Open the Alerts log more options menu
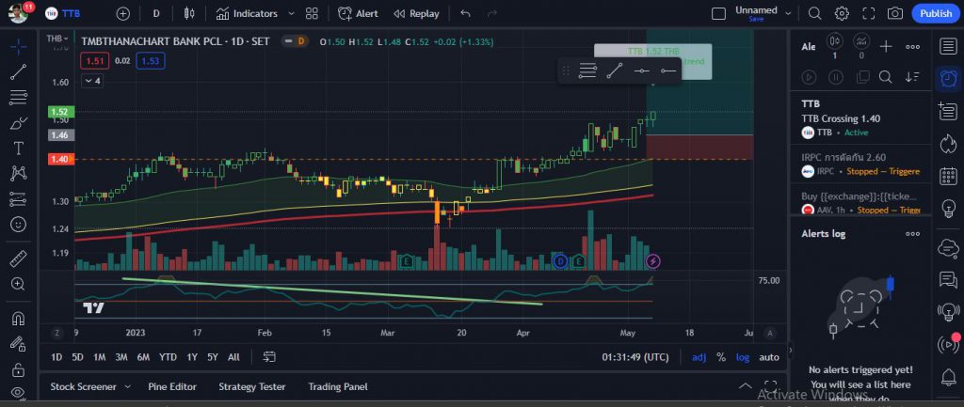Viewport: 964px width, 407px height. click(912, 234)
